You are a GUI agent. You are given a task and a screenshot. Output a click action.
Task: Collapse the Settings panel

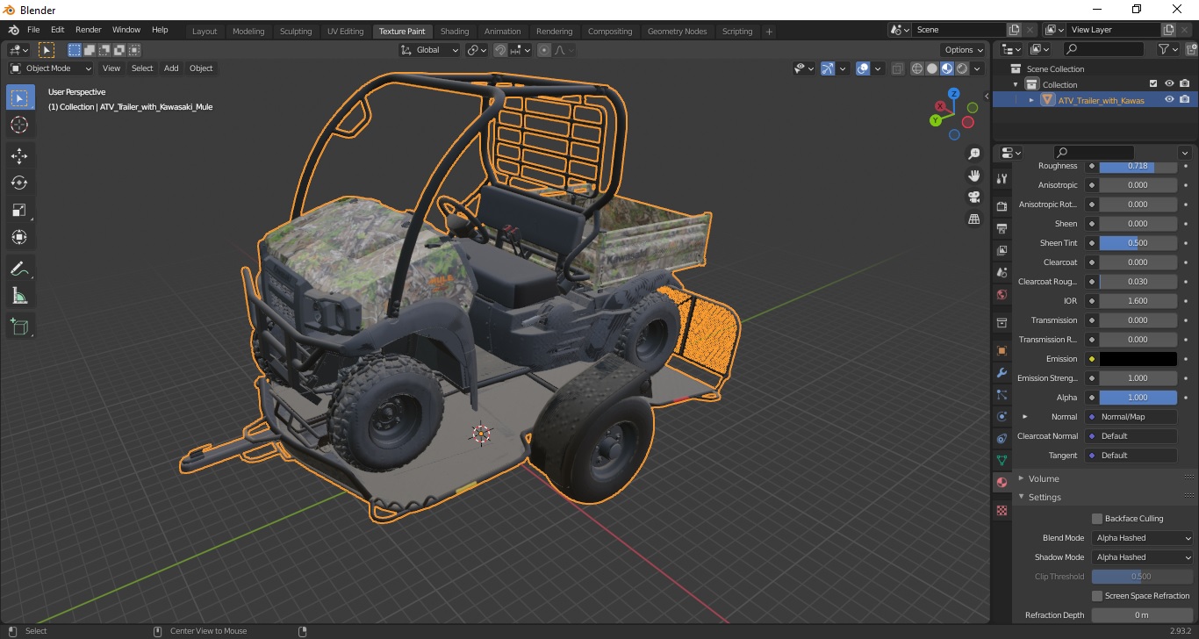point(1045,498)
